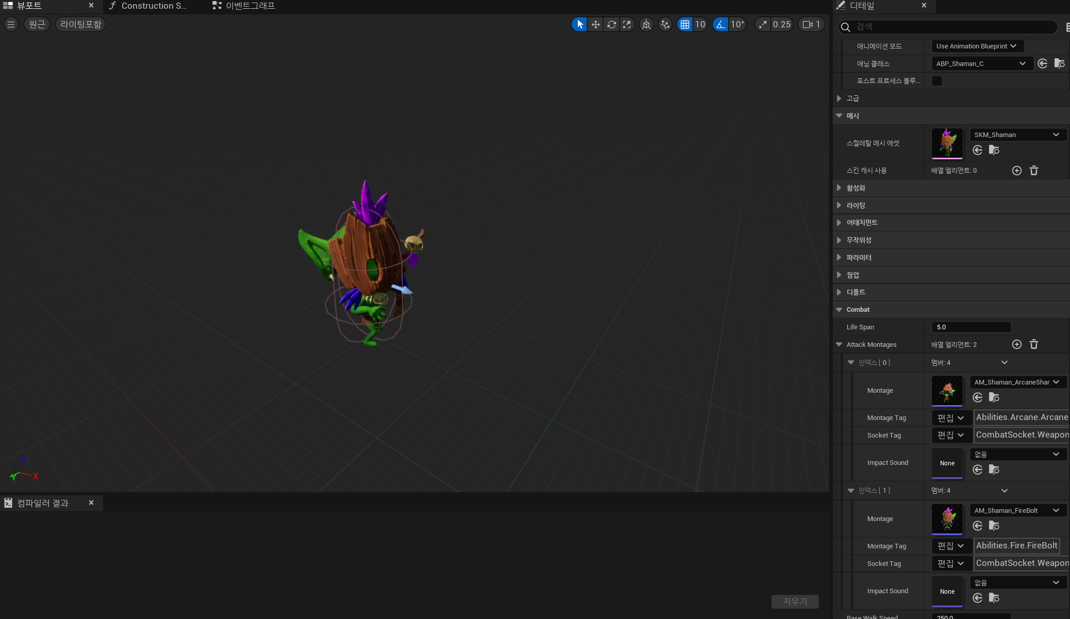Select the rotate transform tool
1070x619 pixels.
[x=612, y=24]
